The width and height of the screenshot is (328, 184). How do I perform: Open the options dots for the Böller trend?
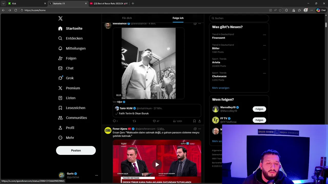pyautogui.click(x=264, y=45)
